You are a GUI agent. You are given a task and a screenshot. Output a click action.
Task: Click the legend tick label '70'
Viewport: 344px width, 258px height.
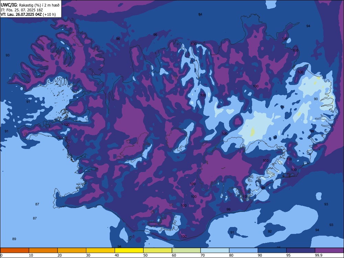(203, 255)
